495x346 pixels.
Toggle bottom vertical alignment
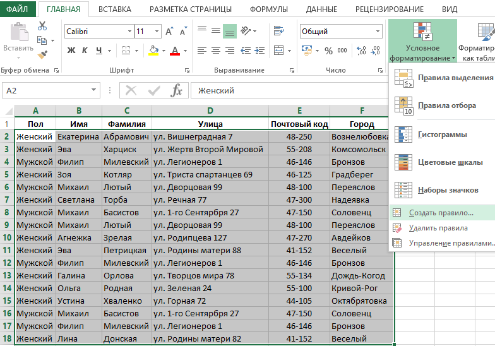(x=230, y=31)
